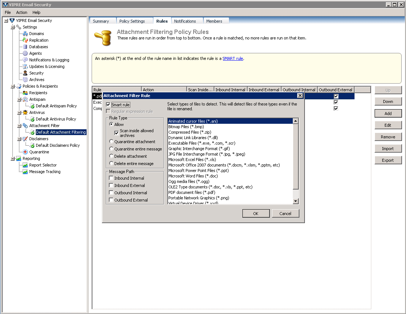Collapse the Reporting tree node

(x=12, y=159)
